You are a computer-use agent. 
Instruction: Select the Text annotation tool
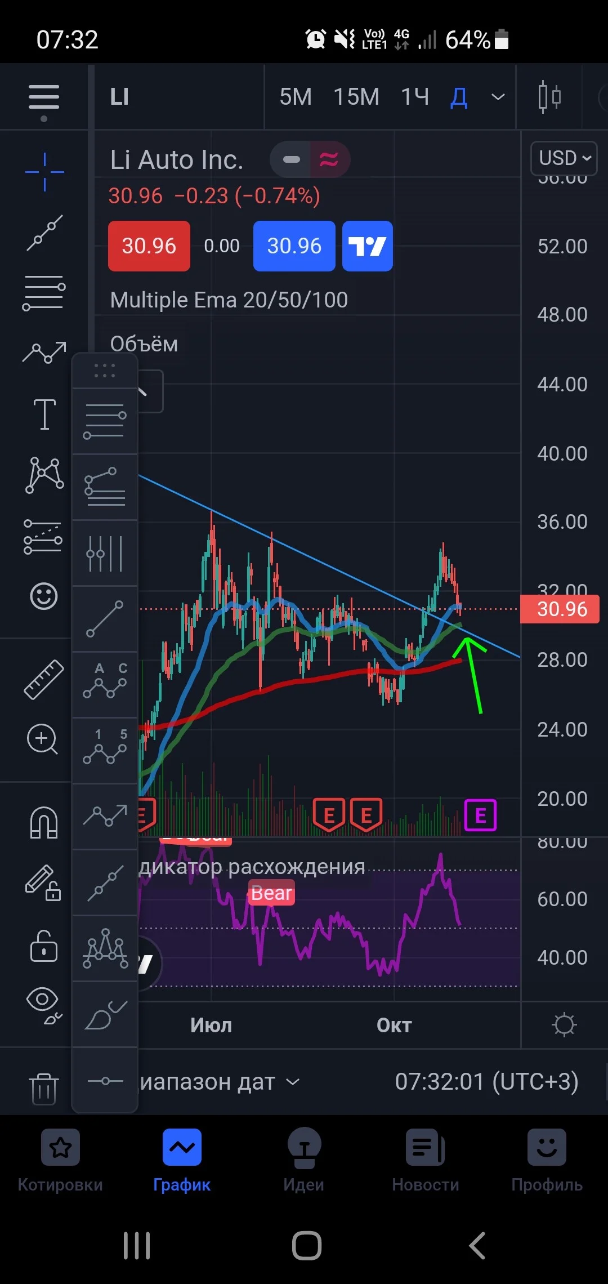44,414
